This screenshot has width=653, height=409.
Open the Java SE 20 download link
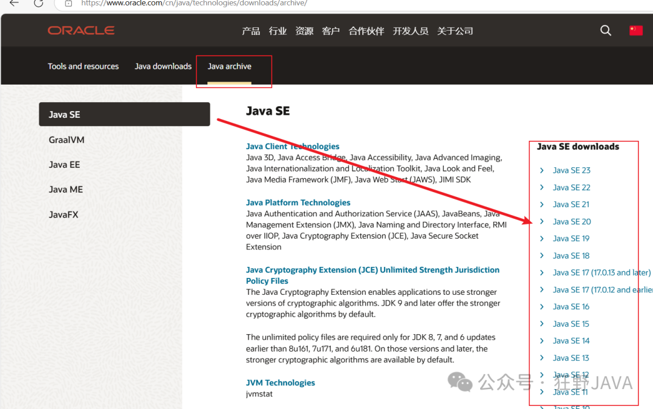coord(572,221)
